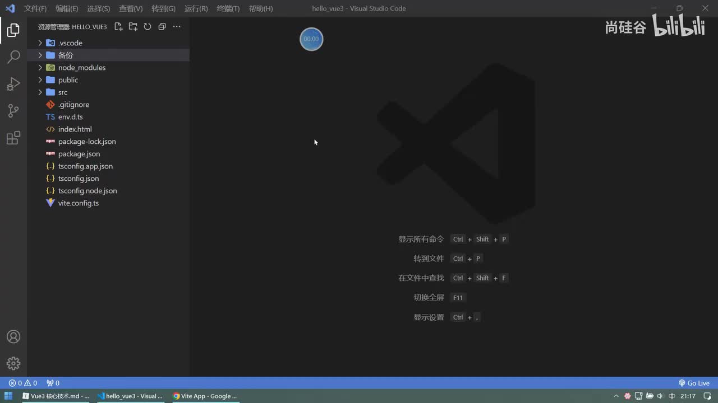
Task: Click the Go Live status bar button
Action: (694, 383)
